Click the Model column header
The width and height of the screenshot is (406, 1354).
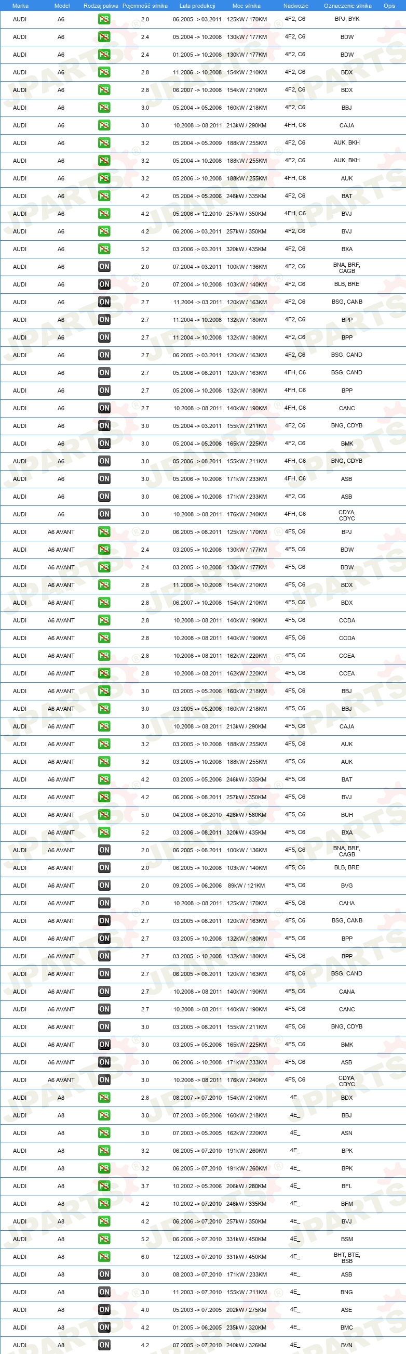click(62, 6)
